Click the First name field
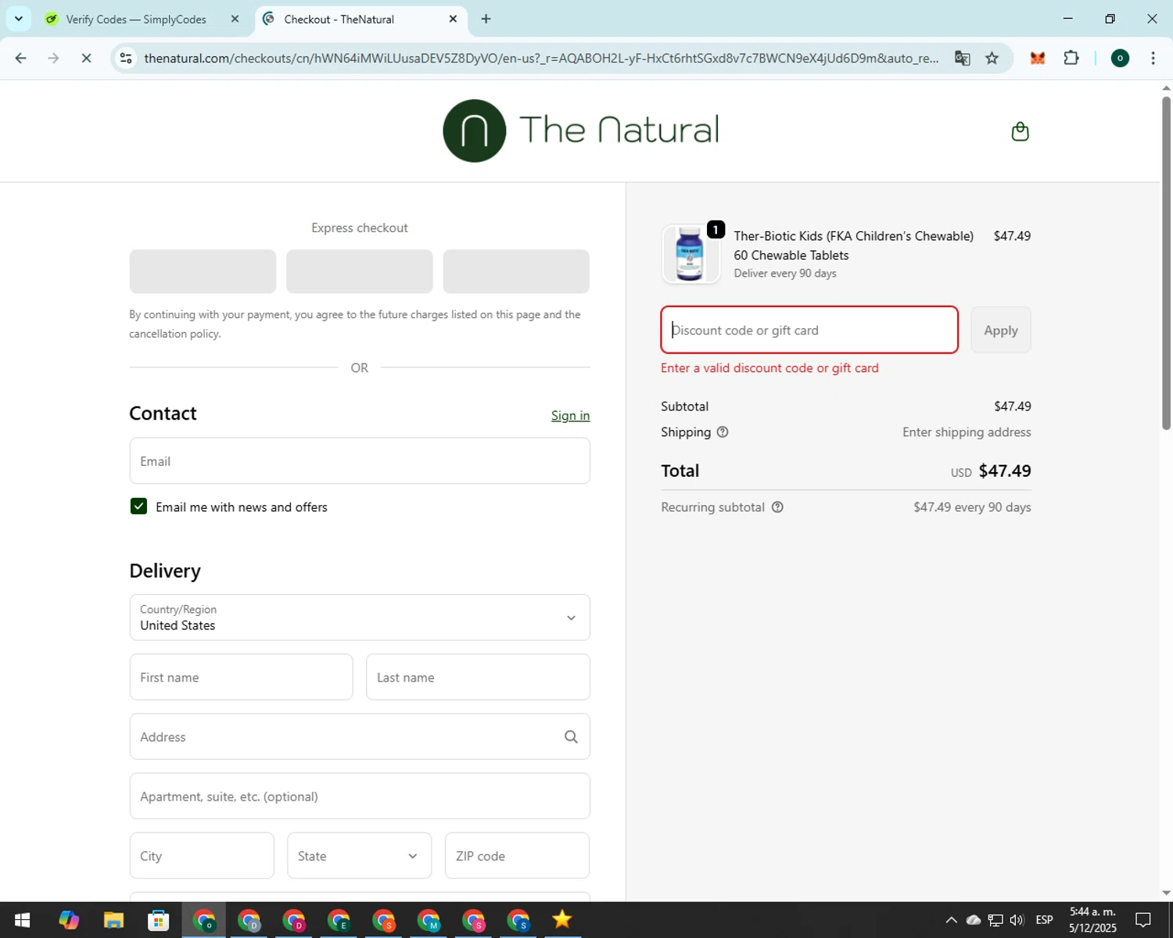 pos(241,677)
